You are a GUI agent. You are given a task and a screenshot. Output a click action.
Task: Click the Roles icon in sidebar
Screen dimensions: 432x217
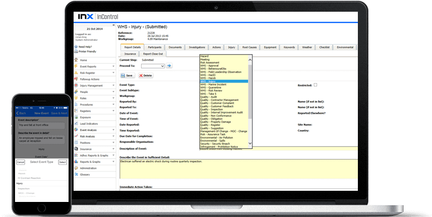[76, 98]
